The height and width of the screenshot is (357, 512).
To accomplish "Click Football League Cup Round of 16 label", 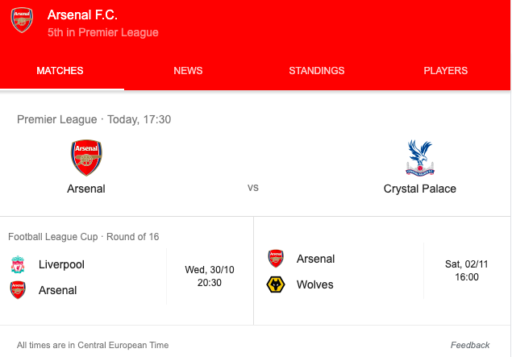I will pyautogui.click(x=81, y=237).
